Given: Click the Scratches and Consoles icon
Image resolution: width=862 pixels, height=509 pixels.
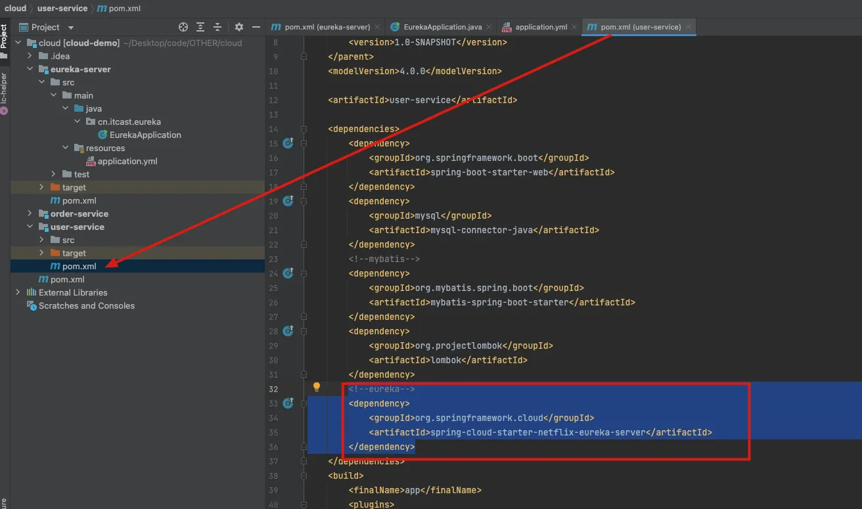Looking at the screenshot, I should pyautogui.click(x=32, y=305).
